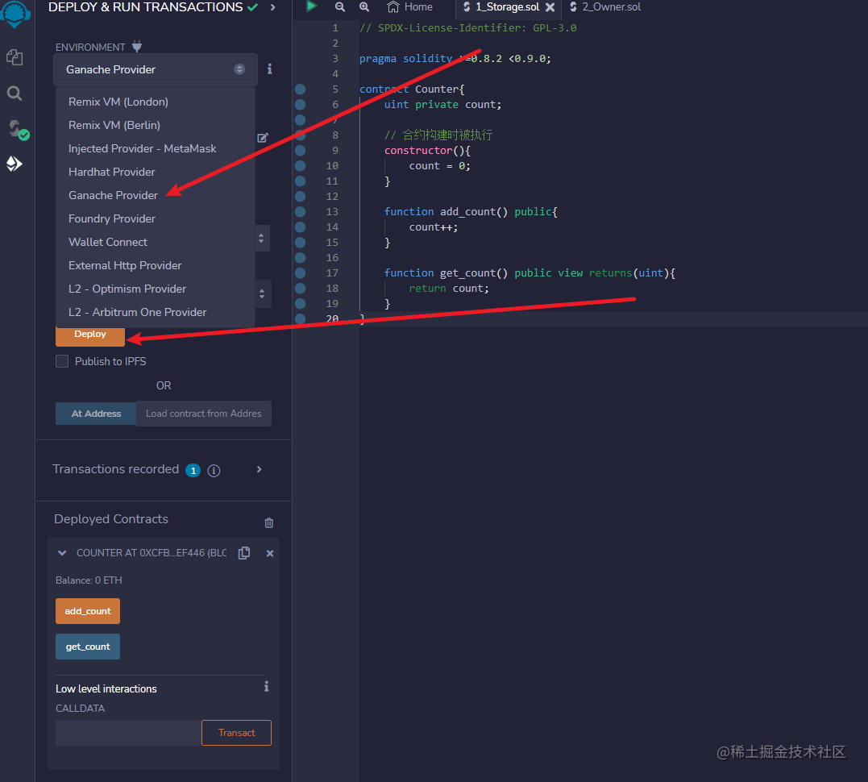Toggle breakpoint on line 18

coord(300,288)
